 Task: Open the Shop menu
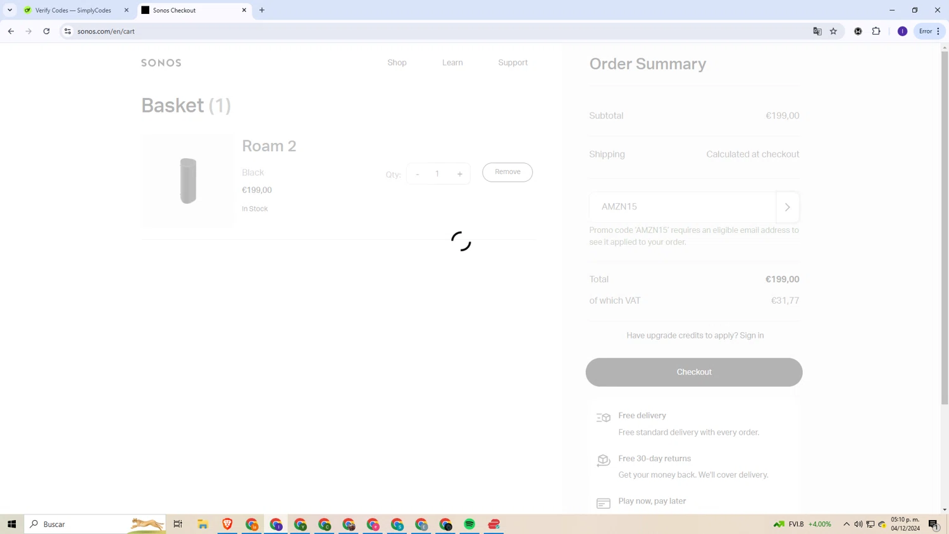pos(397,63)
